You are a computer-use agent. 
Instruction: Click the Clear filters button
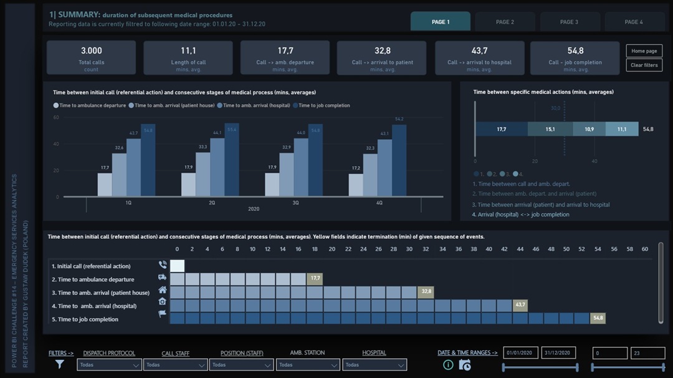(x=644, y=65)
